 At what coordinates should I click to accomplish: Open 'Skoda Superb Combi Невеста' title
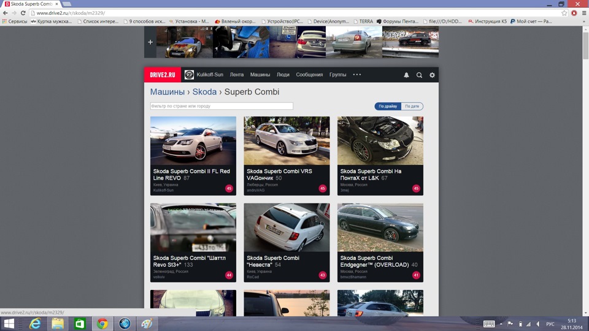(272, 261)
